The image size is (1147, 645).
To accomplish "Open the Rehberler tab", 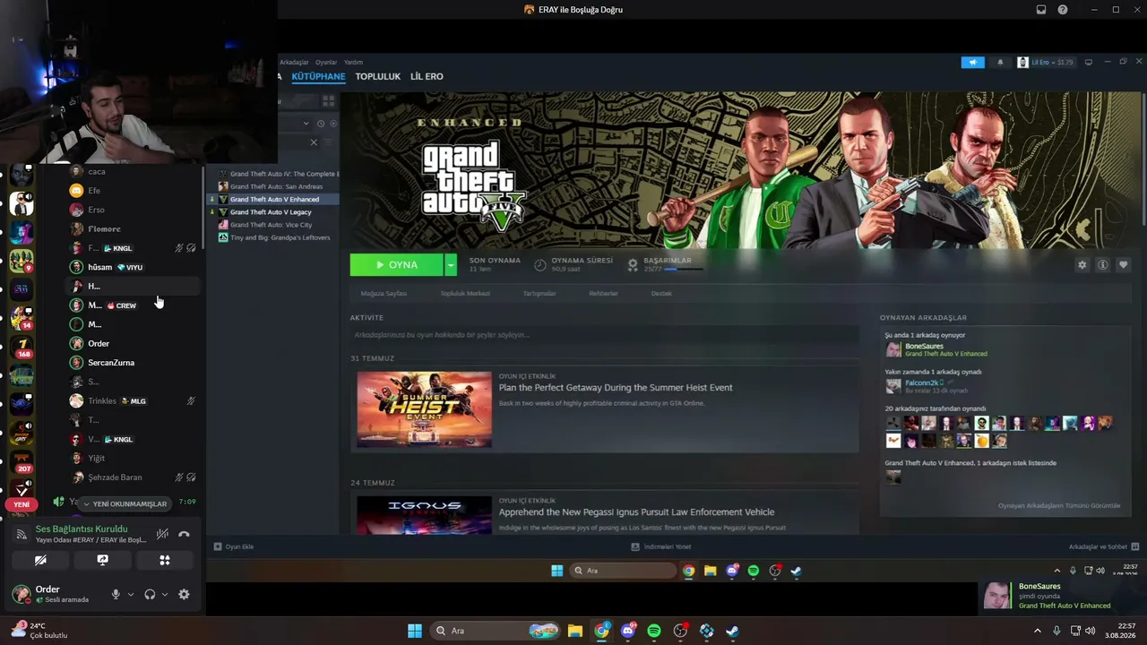I will pyautogui.click(x=603, y=294).
